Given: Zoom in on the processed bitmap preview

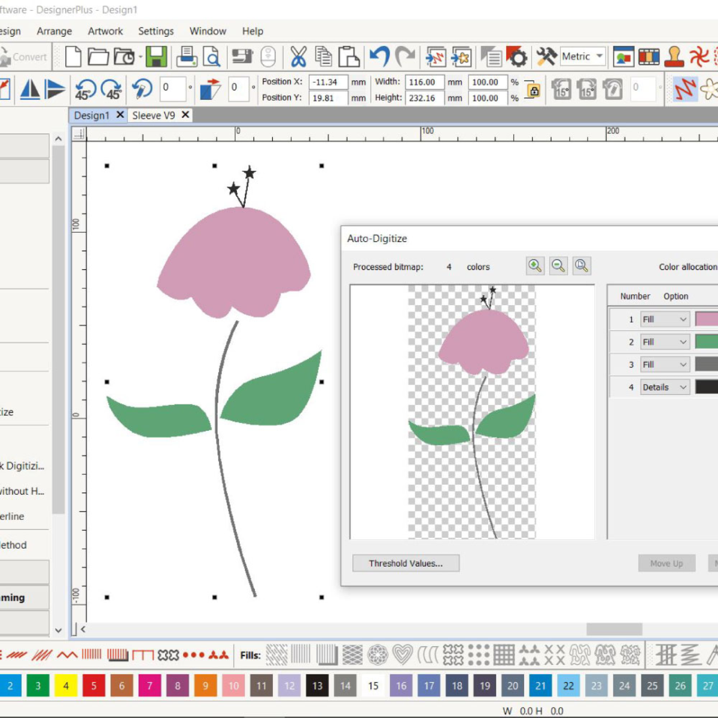Looking at the screenshot, I should pos(535,266).
